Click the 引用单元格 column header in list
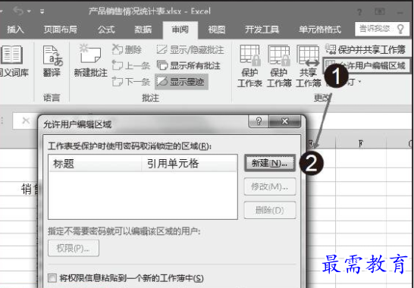Image resolution: width=414 pixels, height=288 pixels. [189, 164]
